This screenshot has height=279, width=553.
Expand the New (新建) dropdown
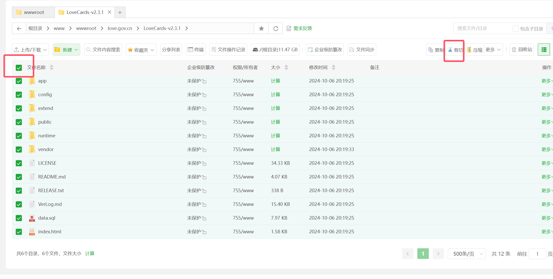pyautogui.click(x=67, y=50)
